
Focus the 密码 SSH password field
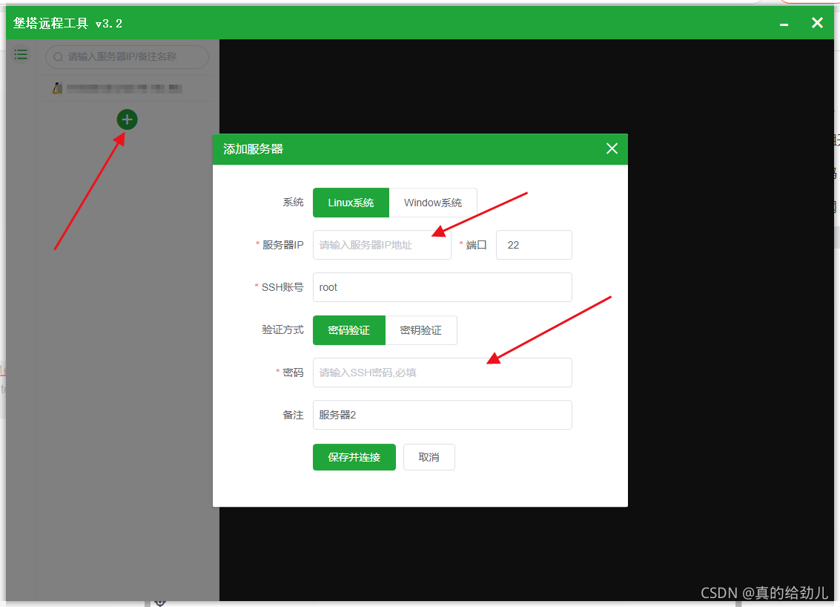click(443, 373)
